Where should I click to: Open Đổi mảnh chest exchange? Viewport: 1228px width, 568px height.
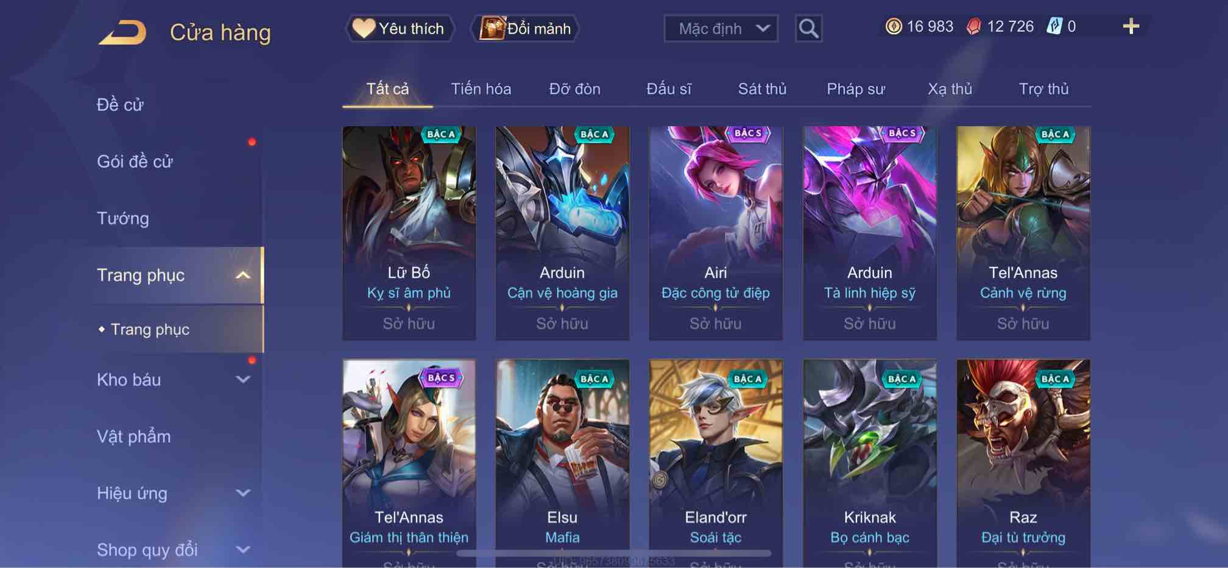525,29
